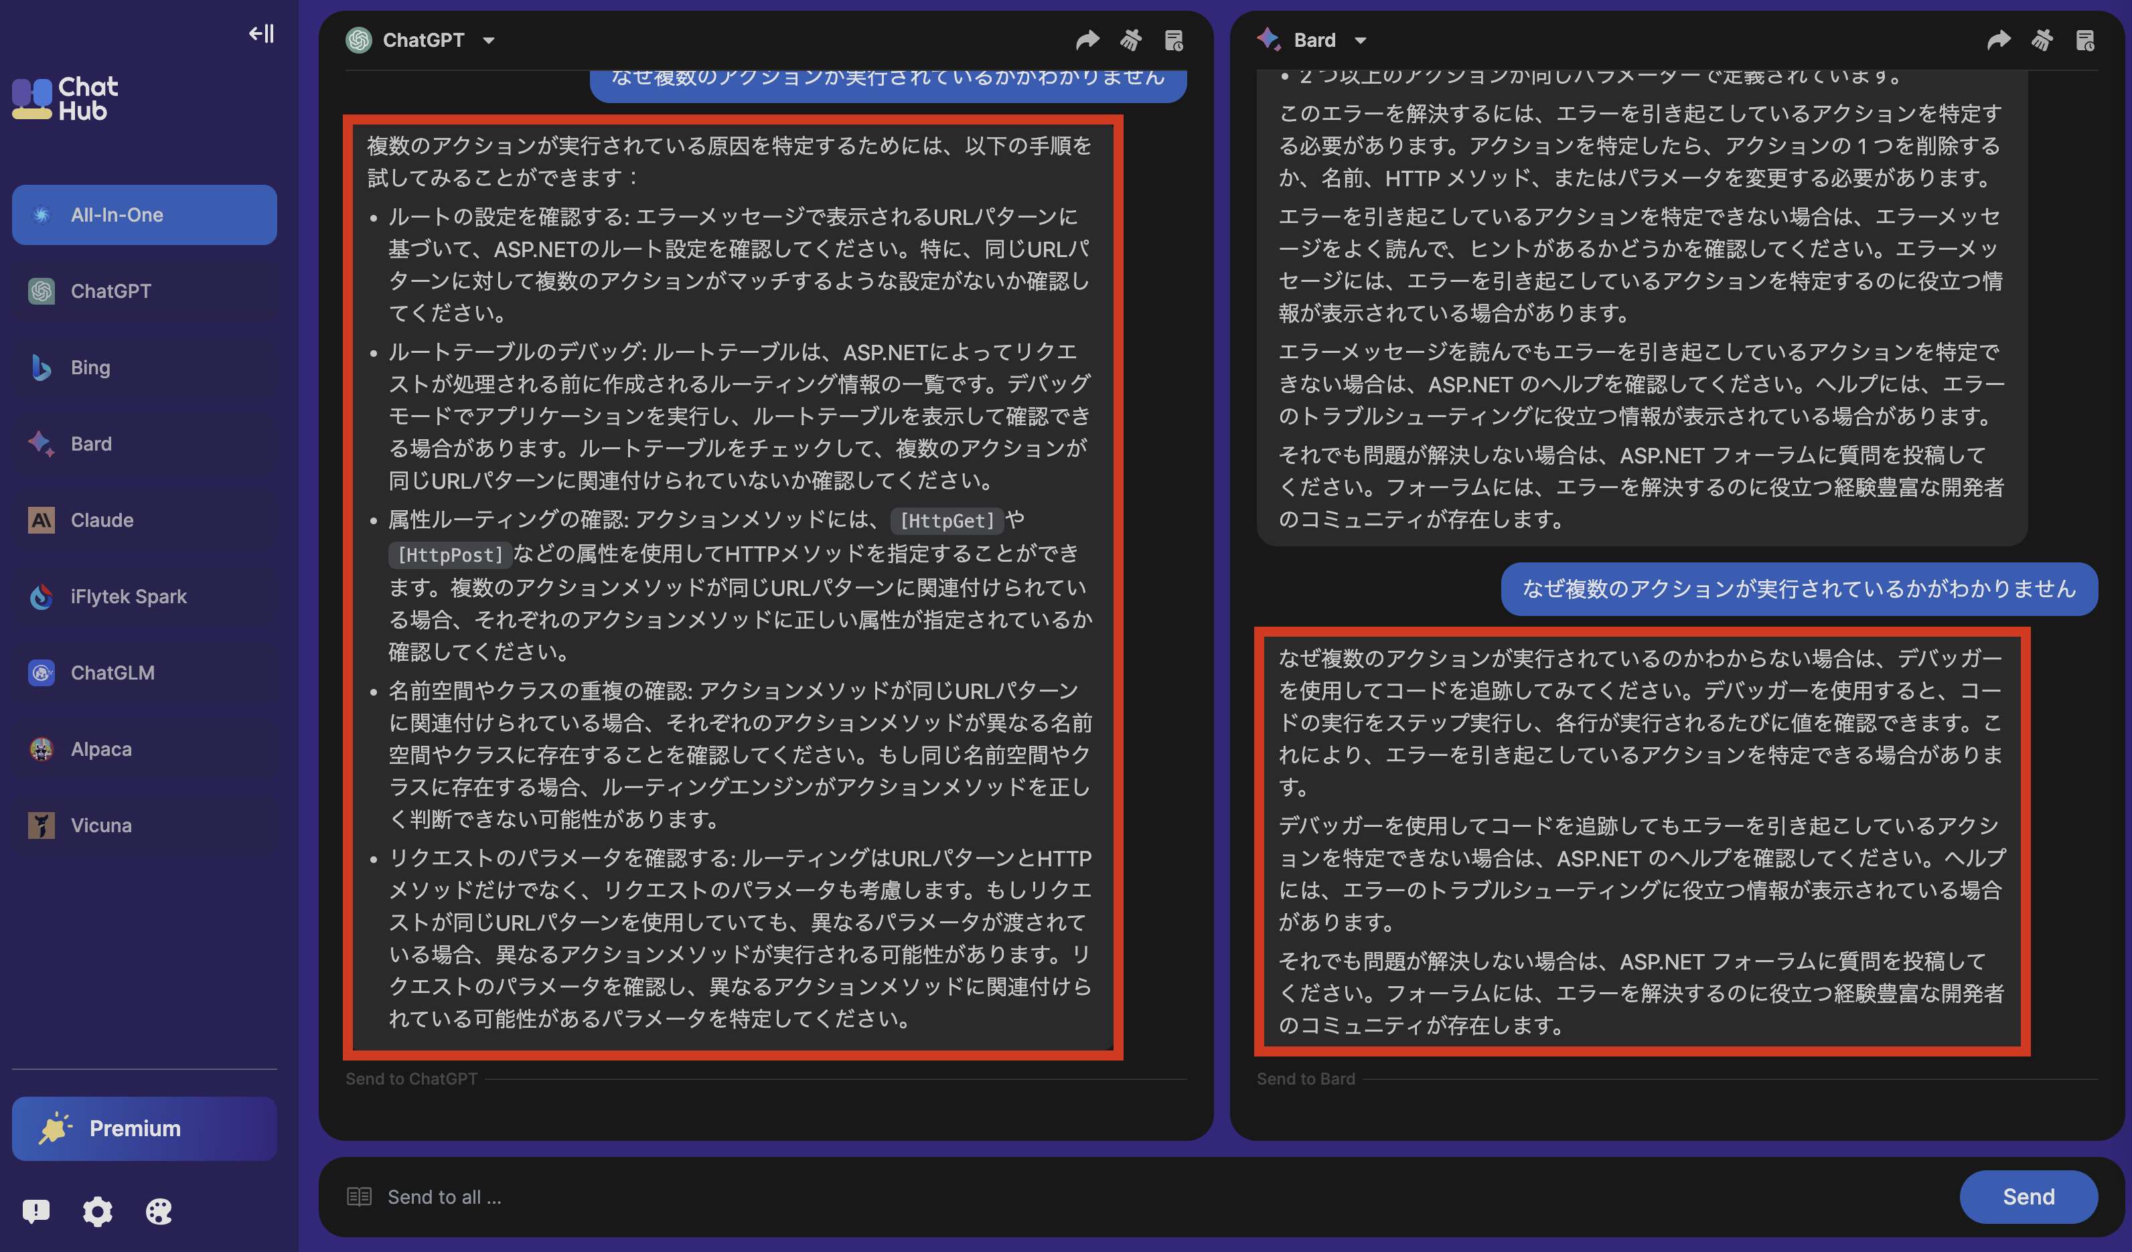This screenshot has height=1252, width=2132.
Task: Open the ChatGPT model dropdown
Action: pos(487,39)
